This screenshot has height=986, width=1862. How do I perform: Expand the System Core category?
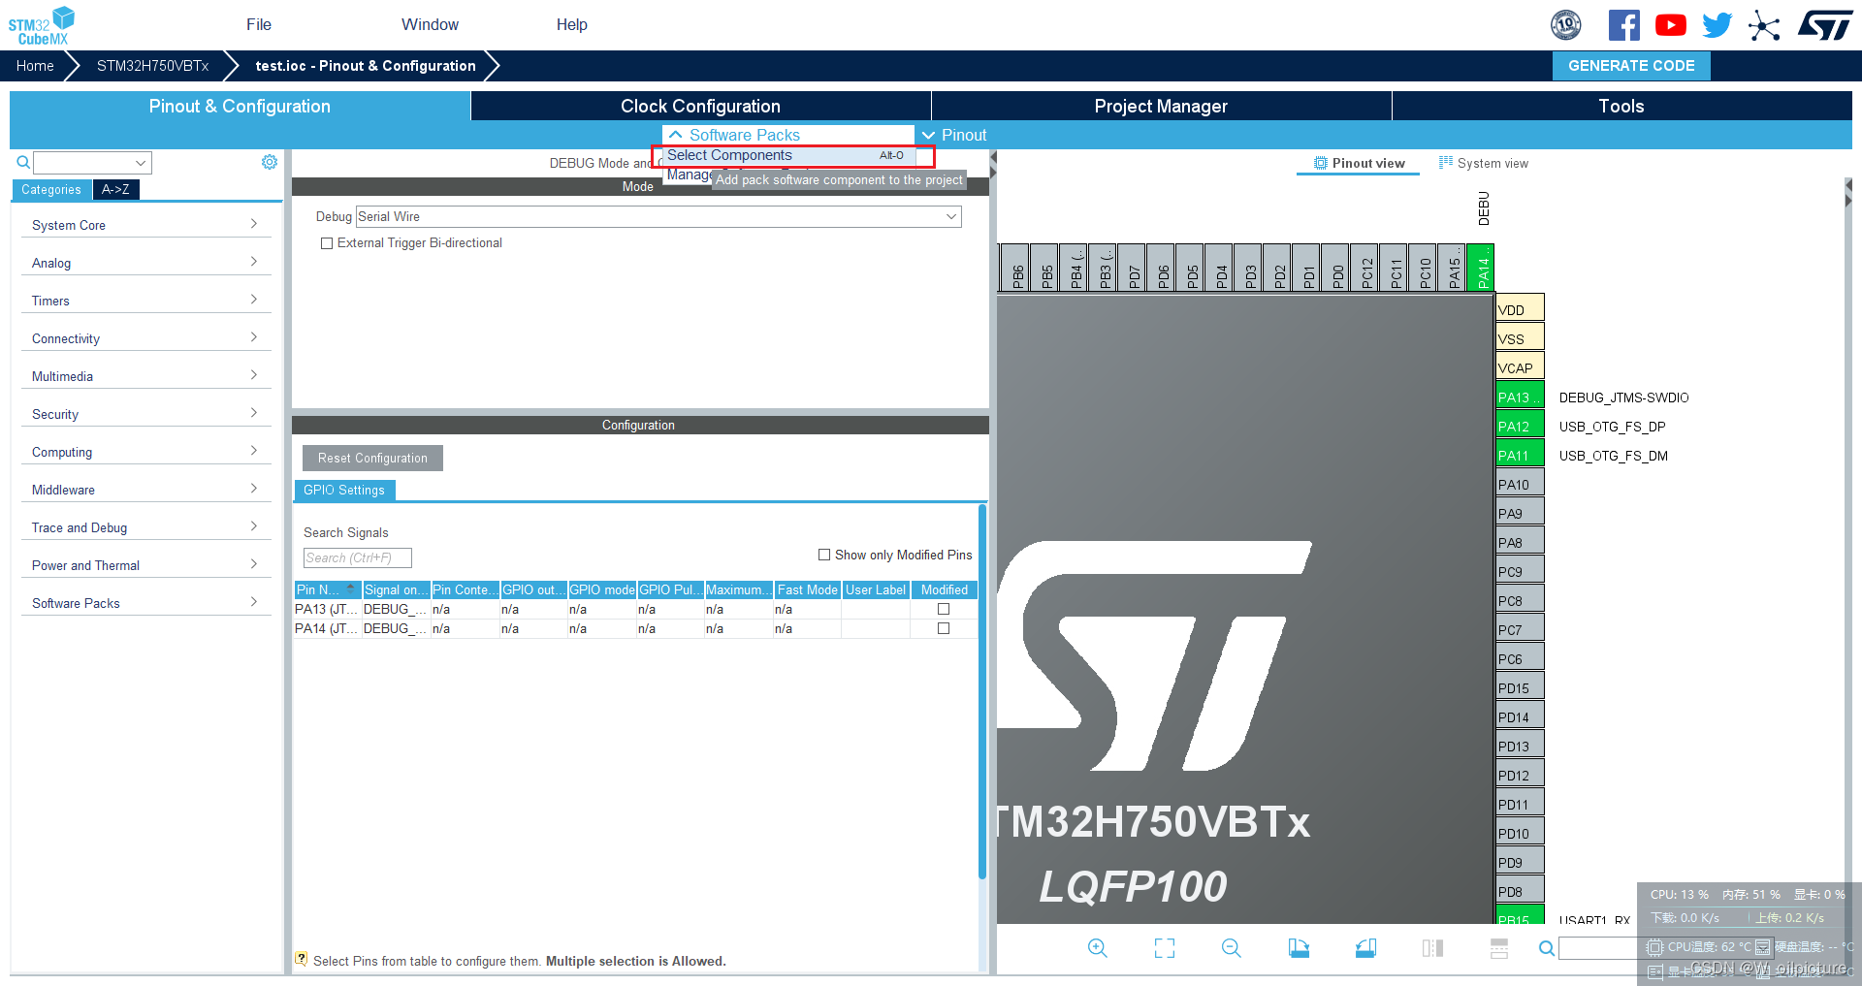[x=145, y=225]
